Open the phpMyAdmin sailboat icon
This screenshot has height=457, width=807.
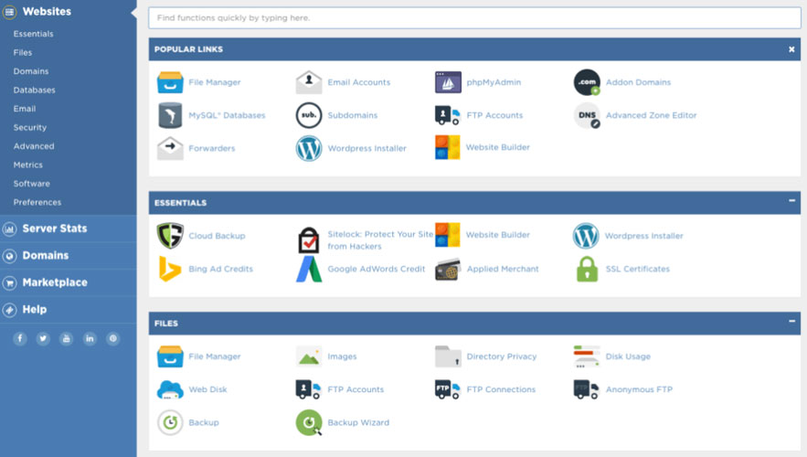(x=448, y=82)
